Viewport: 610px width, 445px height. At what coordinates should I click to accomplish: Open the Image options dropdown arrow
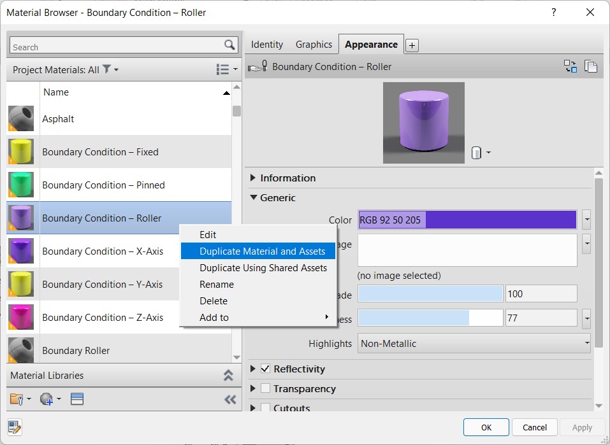click(x=586, y=244)
